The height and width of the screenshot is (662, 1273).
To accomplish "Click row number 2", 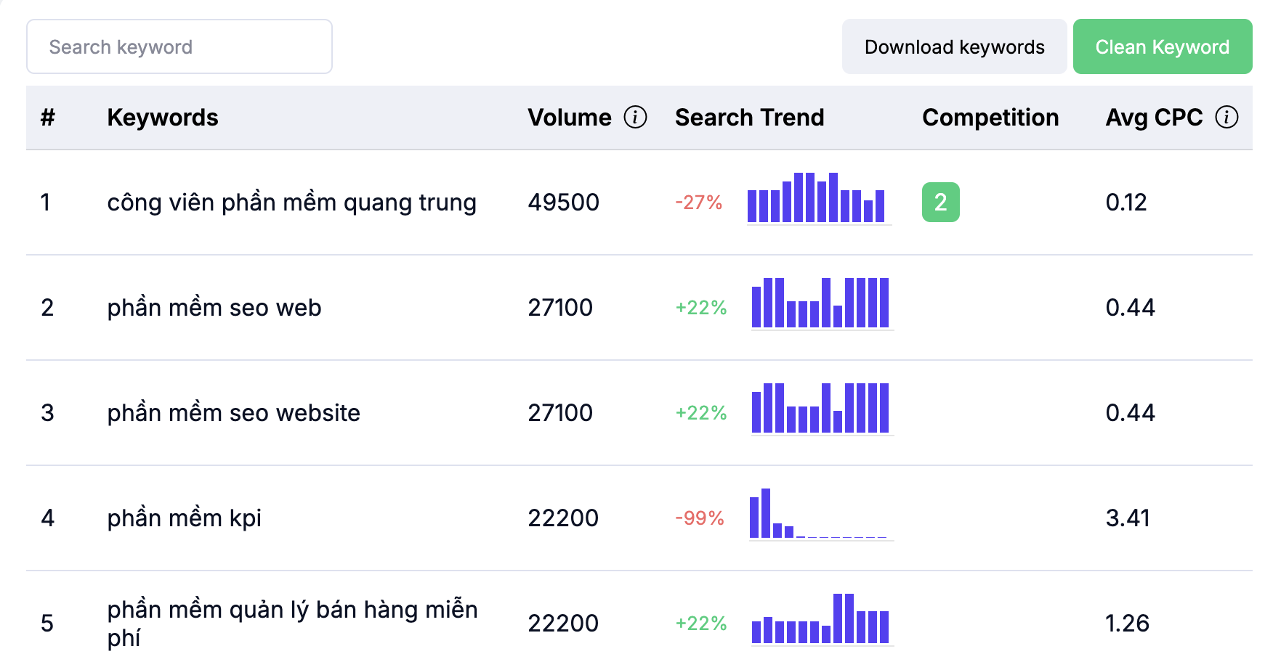I will 47,307.
